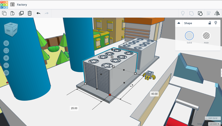This screenshot has width=222, height=126.
Task: Click the rotation arrow handle near 40.00
Action: pos(132,85)
